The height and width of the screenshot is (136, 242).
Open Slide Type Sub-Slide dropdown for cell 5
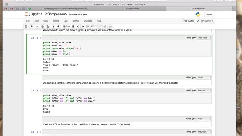[x=204, y=38]
